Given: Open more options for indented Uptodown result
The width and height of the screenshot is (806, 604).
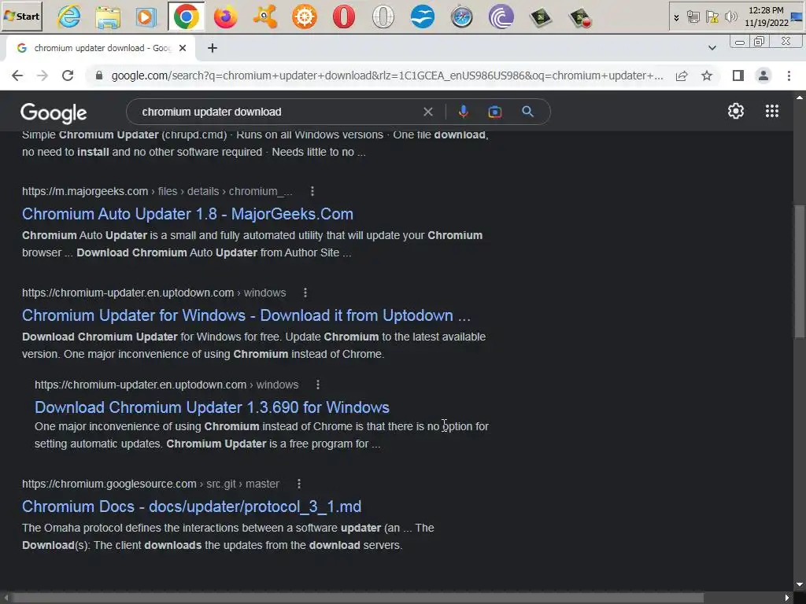Looking at the screenshot, I should 318,385.
